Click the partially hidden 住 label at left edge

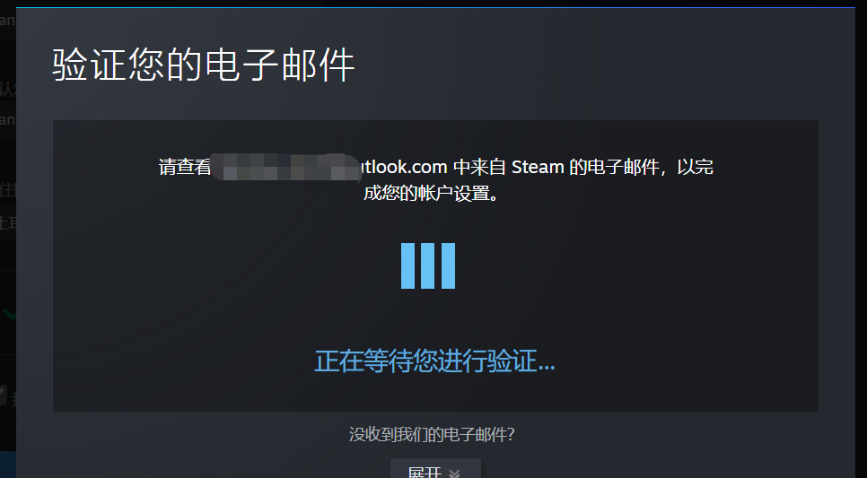[8, 190]
